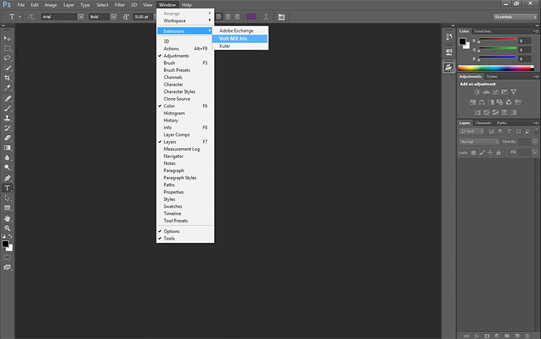The width and height of the screenshot is (541, 339).
Task: Click the font size input field
Action: 139,17
